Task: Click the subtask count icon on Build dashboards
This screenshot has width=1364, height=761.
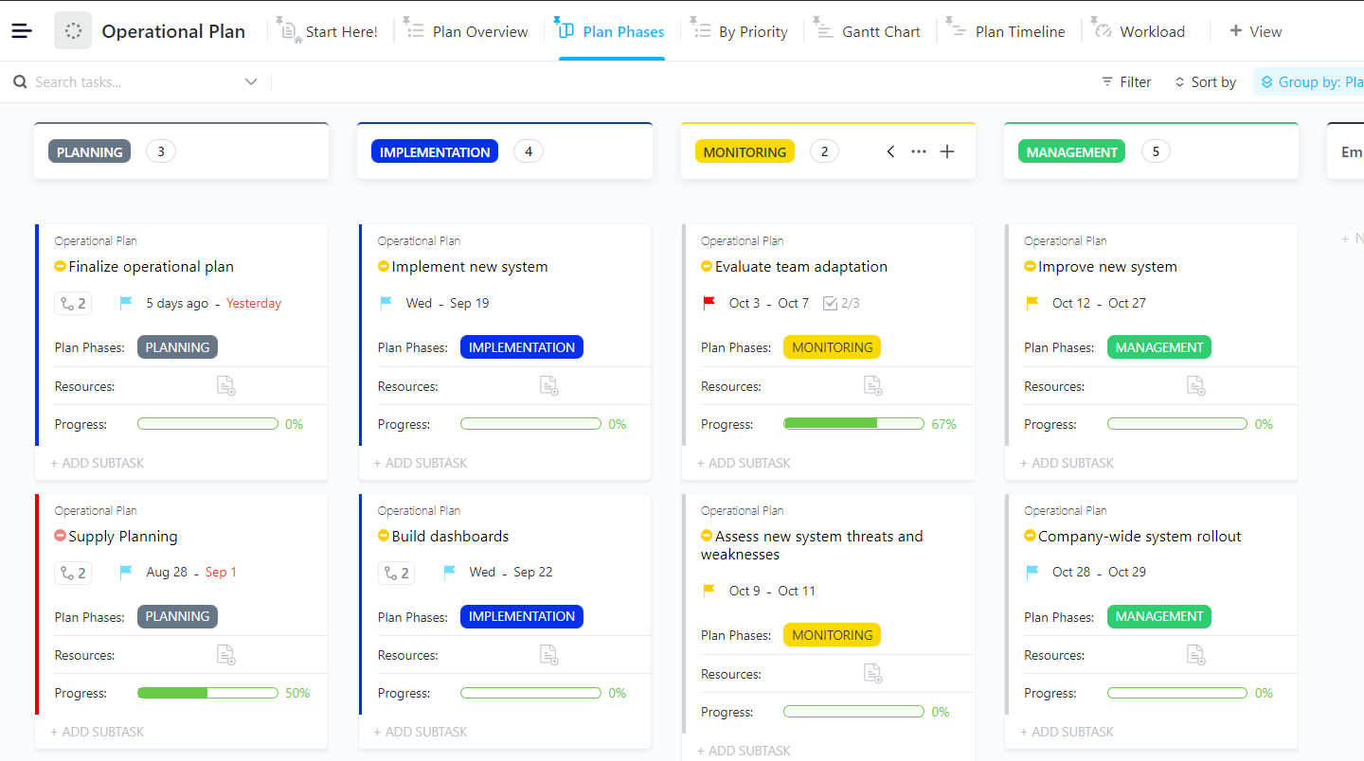Action: pyautogui.click(x=396, y=573)
